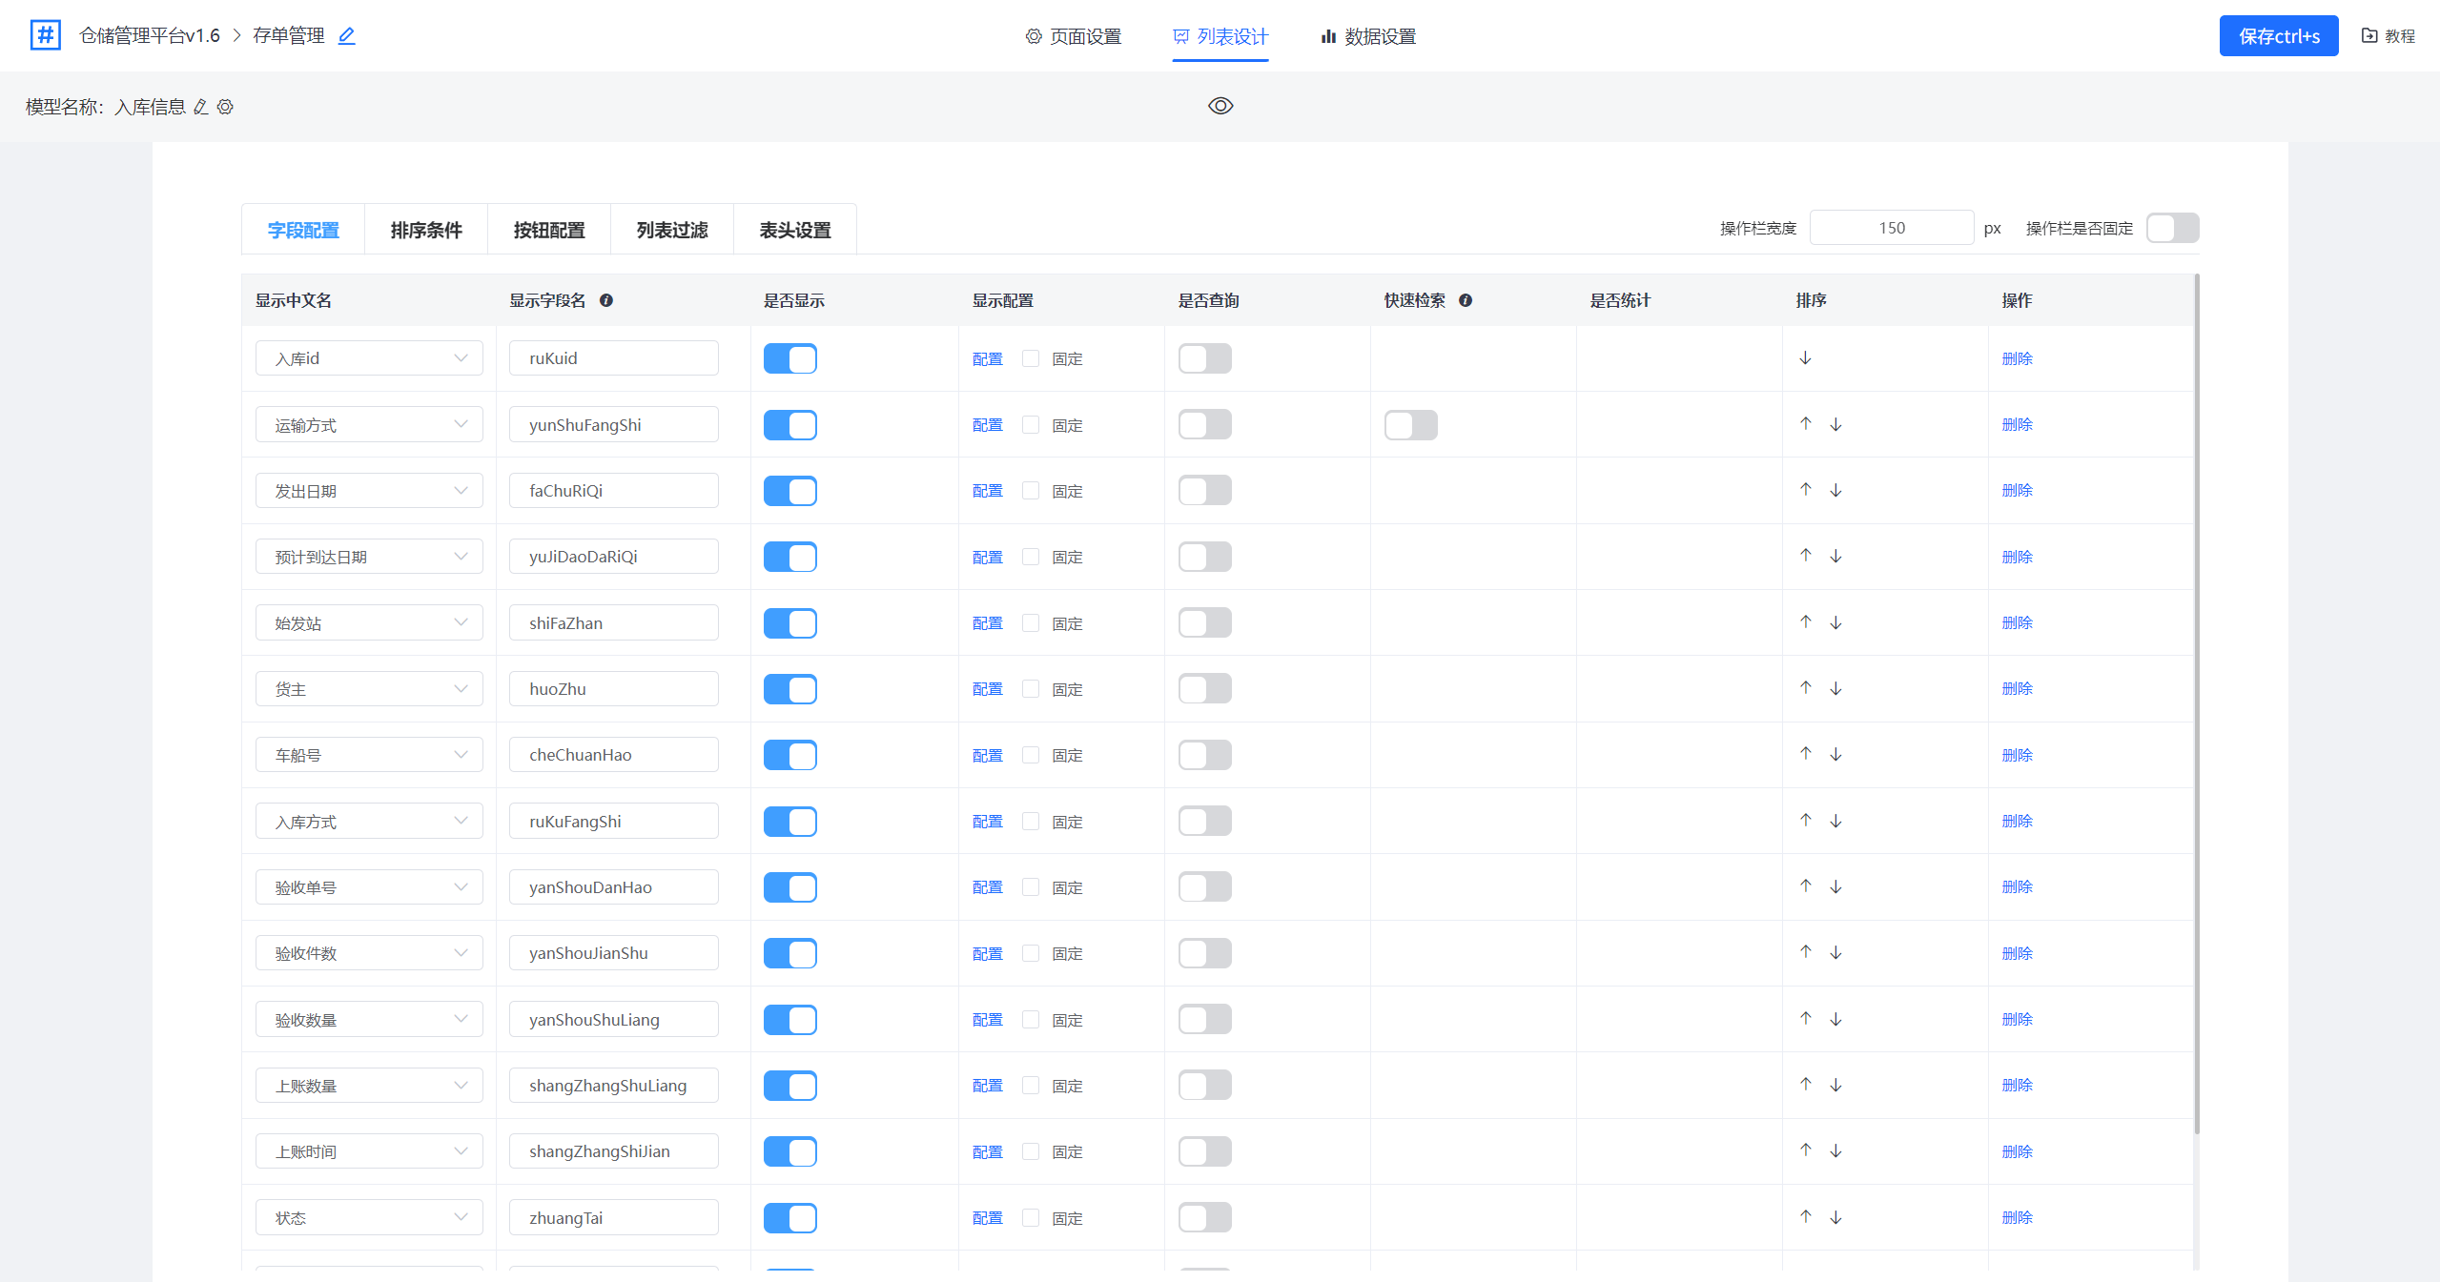2440x1282 pixels.
Task: Enable 是否查询 for 运输方式 row
Action: (1204, 424)
